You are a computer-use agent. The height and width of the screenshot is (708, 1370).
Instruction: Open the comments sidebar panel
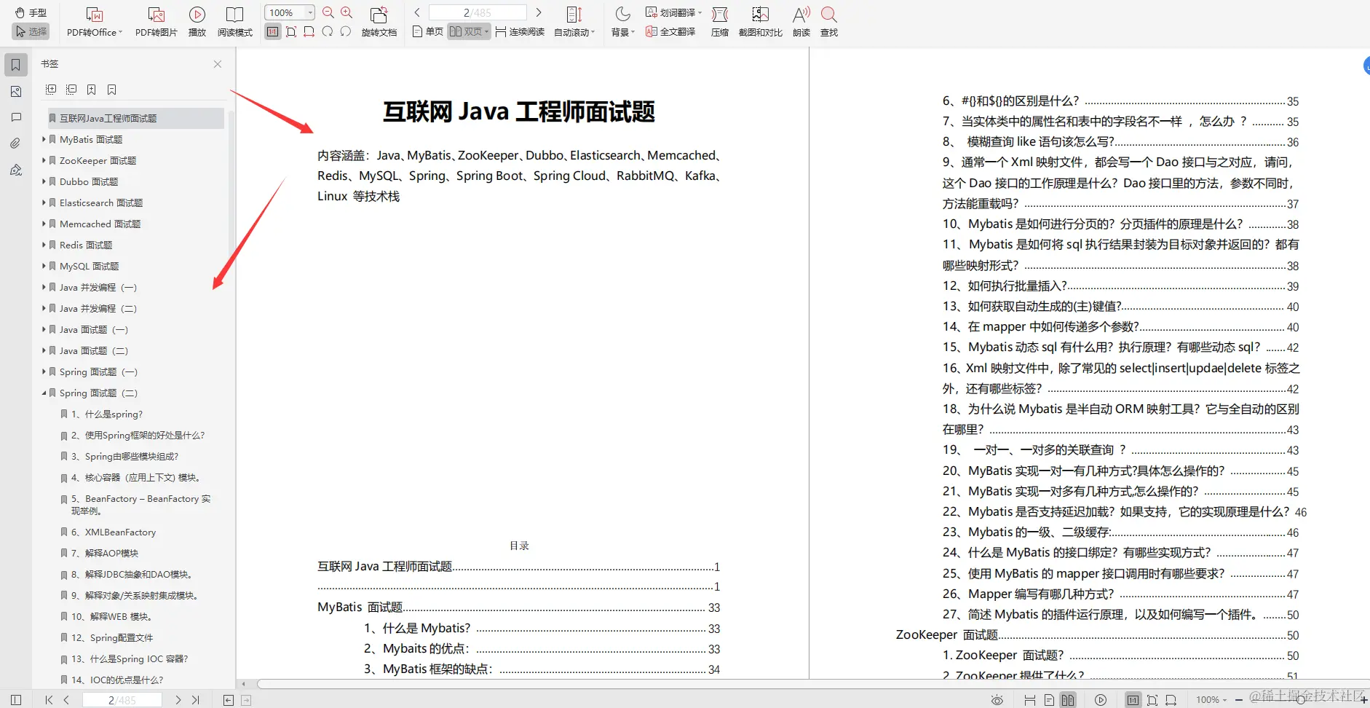(x=16, y=117)
